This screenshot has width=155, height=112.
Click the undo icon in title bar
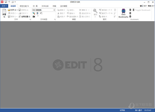pos(9,2)
